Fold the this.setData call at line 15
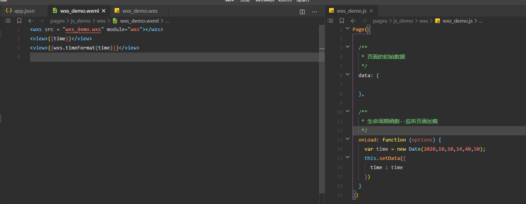 point(348,158)
